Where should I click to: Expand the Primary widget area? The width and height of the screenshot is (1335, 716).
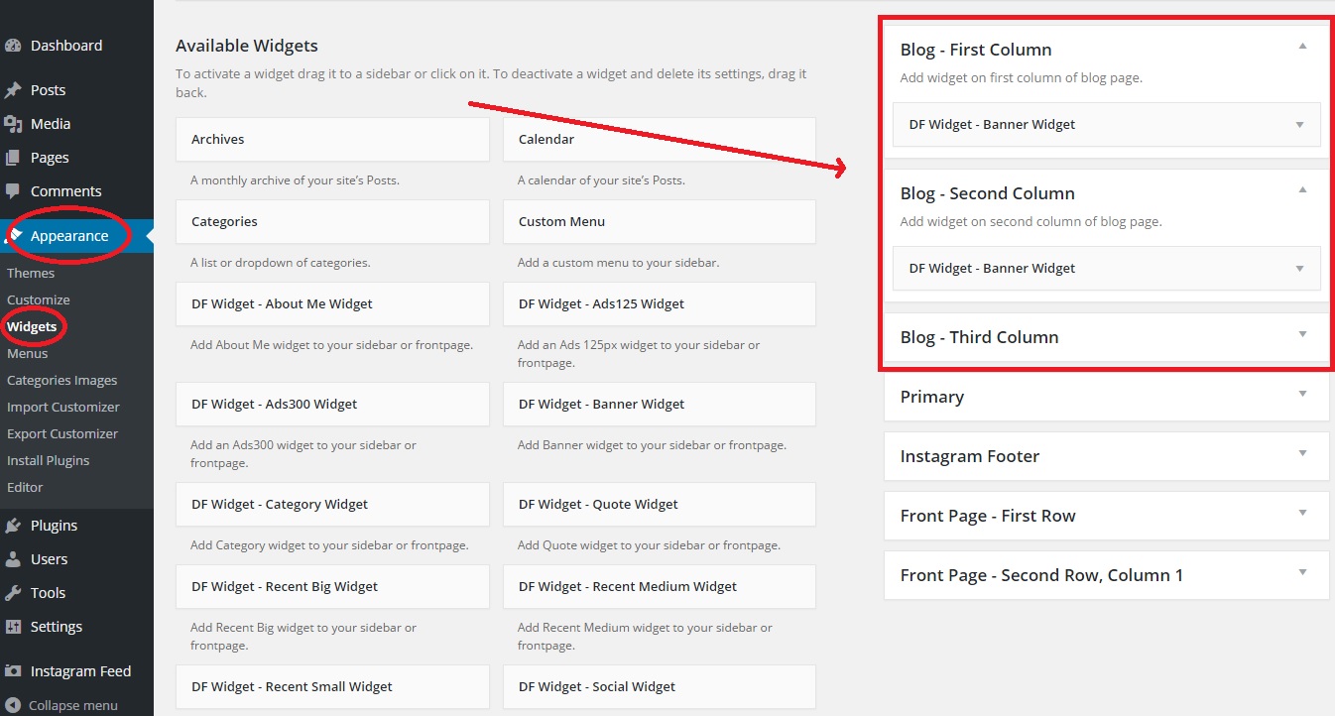pyautogui.click(x=1302, y=394)
